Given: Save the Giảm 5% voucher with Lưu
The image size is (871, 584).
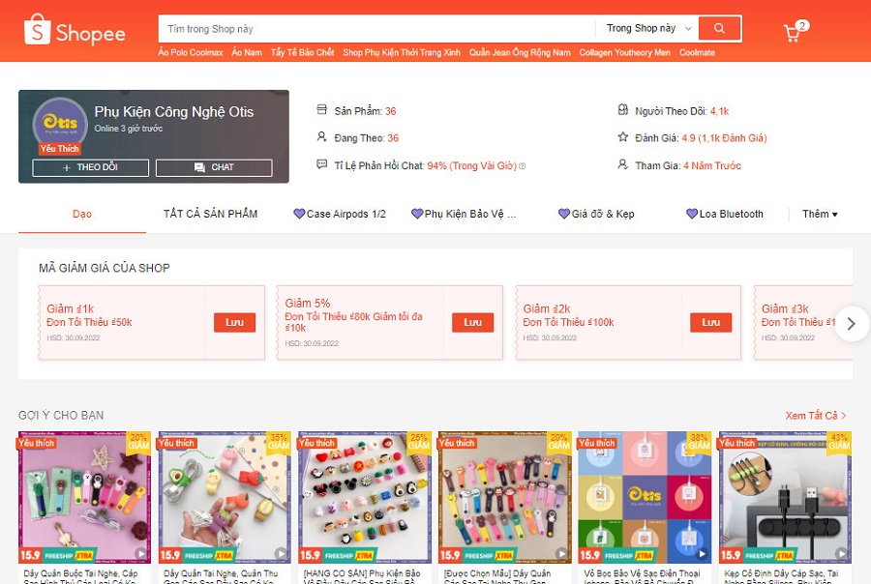Looking at the screenshot, I should click(472, 323).
